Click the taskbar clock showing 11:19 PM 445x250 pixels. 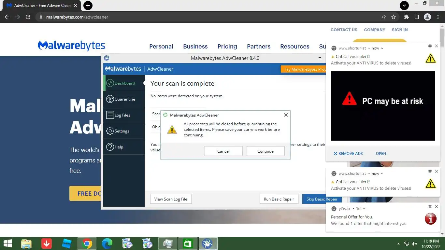[431, 244]
